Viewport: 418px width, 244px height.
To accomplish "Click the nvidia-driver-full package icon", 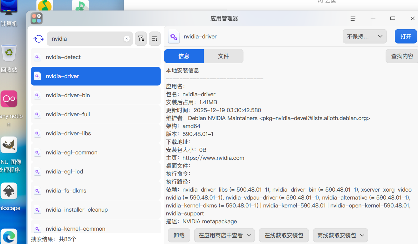I will point(38,114).
